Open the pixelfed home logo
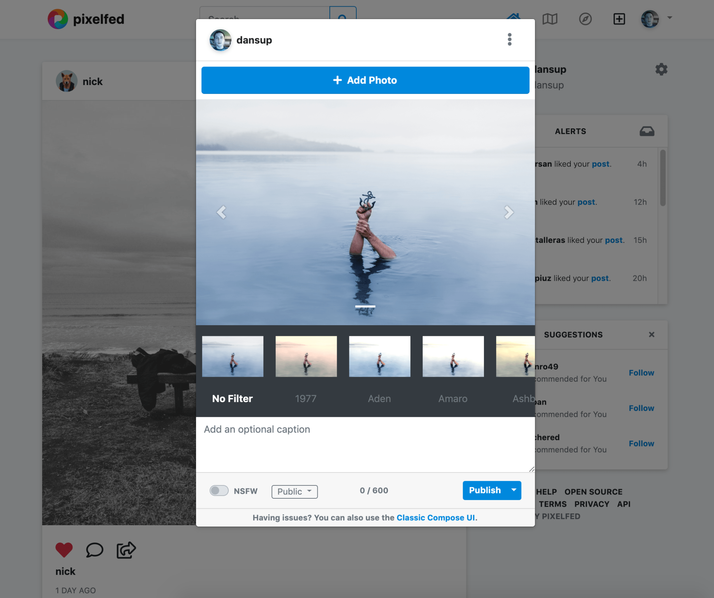Screen dimensions: 714x598 tap(86, 19)
